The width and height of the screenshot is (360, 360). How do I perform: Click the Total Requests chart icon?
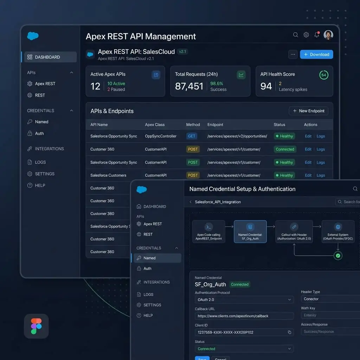[241, 75]
